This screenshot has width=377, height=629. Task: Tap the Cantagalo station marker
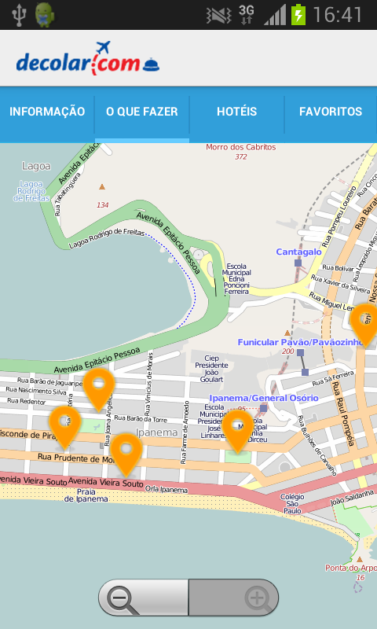coord(298,263)
